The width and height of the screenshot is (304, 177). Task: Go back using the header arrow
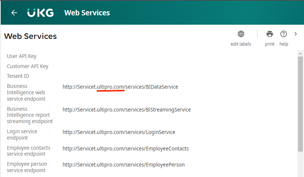pyautogui.click(x=14, y=13)
